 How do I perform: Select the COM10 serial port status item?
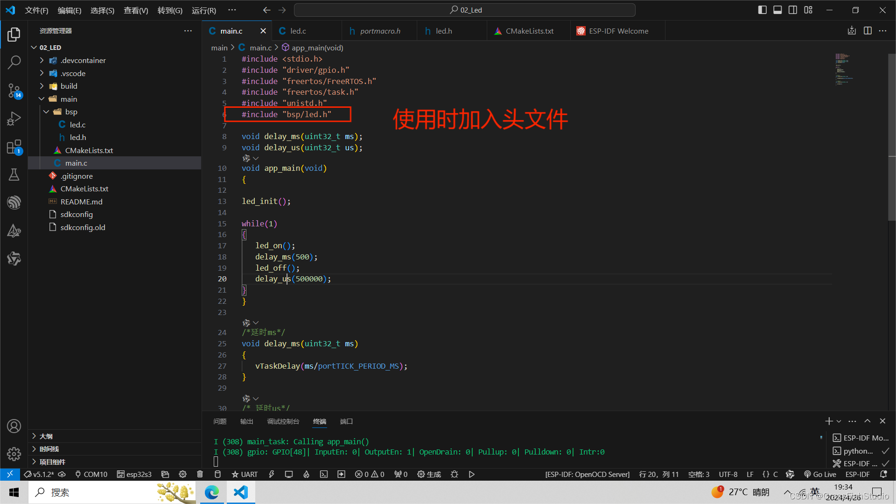(x=91, y=474)
